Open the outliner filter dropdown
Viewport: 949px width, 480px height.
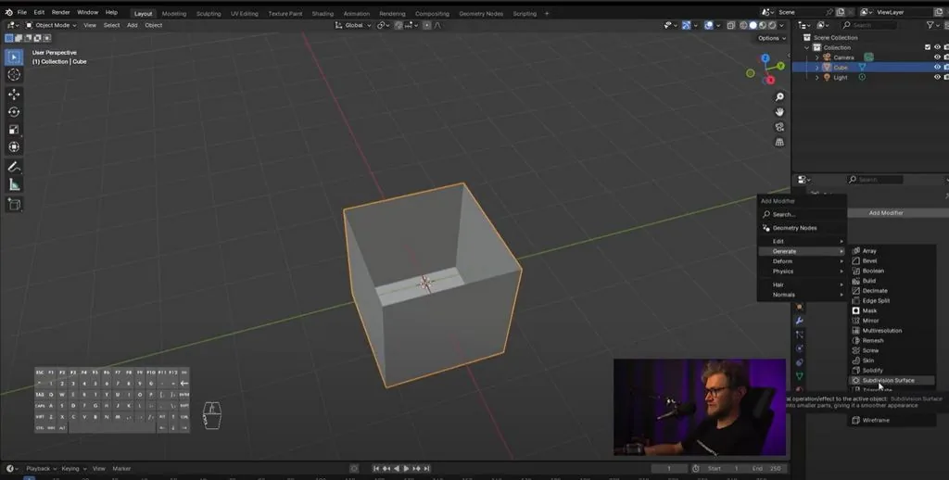tap(932, 25)
